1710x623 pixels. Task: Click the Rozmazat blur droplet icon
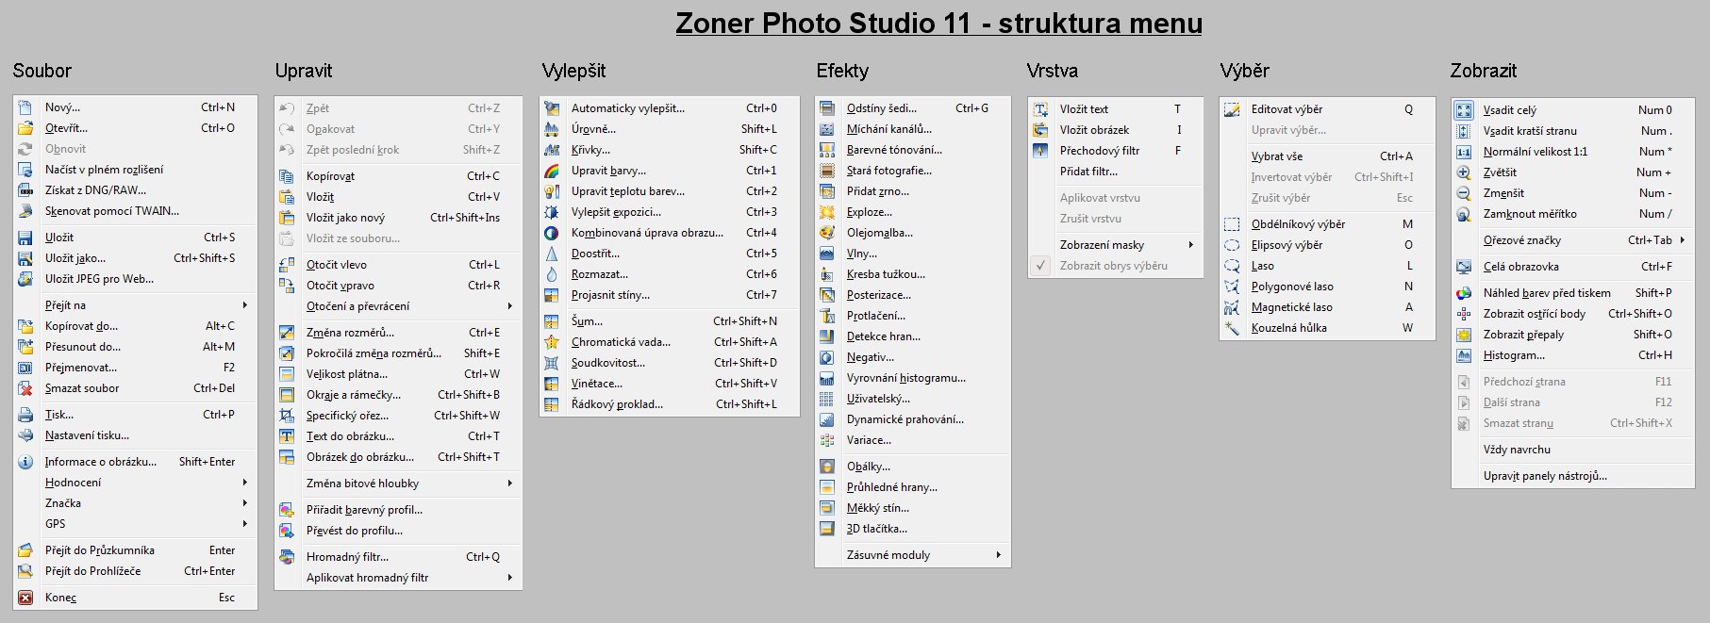pyautogui.click(x=552, y=274)
